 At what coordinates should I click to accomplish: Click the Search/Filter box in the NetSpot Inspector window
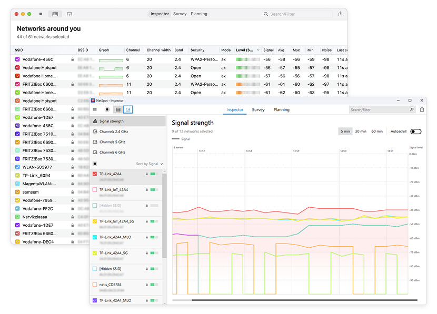pyautogui.click(x=382, y=110)
